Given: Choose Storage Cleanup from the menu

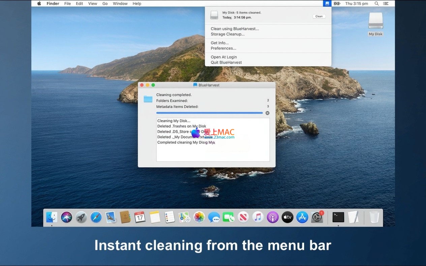Looking at the screenshot, I should (227, 34).
